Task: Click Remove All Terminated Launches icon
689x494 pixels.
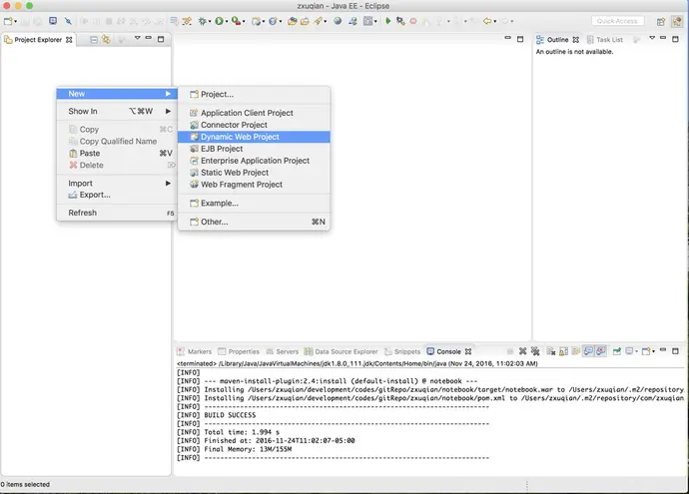Action: pyautogui.click(x=535, y=351)
